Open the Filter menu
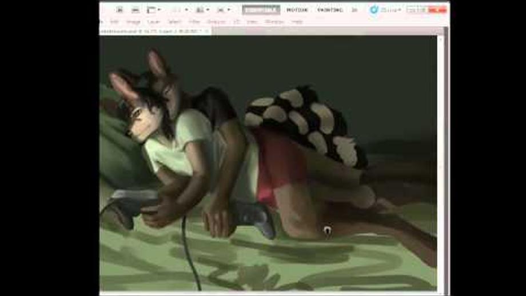 (194, 22)
